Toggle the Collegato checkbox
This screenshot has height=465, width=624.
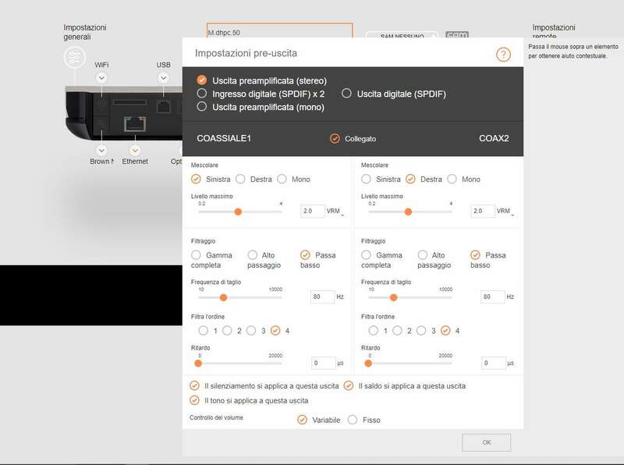coord(335,138)
